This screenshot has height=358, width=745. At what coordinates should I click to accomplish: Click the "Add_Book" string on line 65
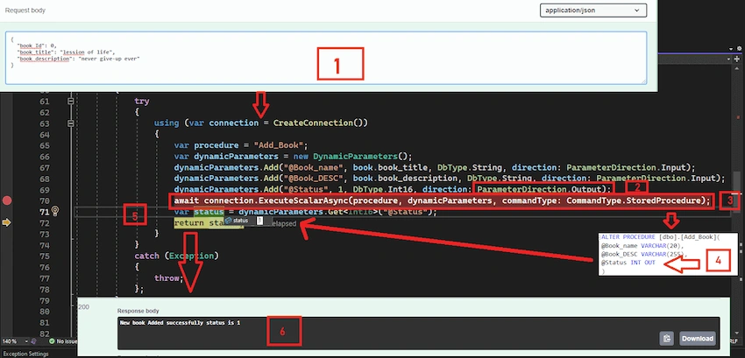[x=280, y=145]
